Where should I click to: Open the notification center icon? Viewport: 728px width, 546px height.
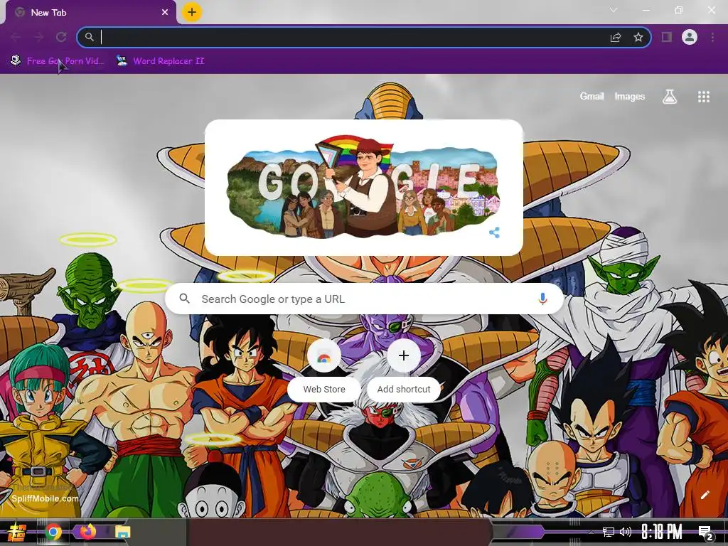(x=705, y=532)
